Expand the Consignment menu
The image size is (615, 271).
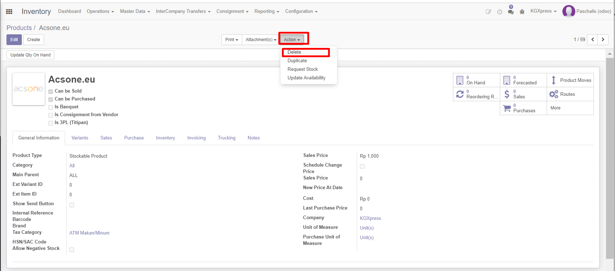click(232, 11)
